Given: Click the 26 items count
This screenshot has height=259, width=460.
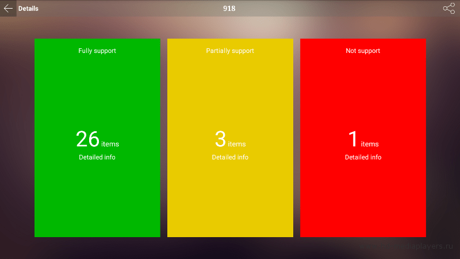Looking at the screenshot, I should tap(97, 139).
